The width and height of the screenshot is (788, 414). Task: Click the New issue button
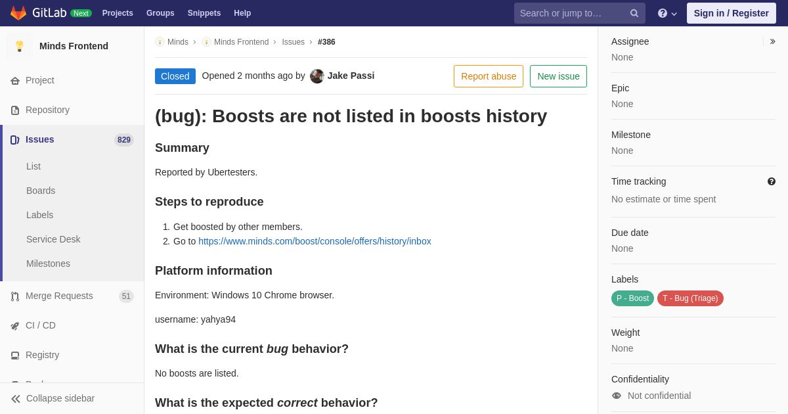[558, 76]
